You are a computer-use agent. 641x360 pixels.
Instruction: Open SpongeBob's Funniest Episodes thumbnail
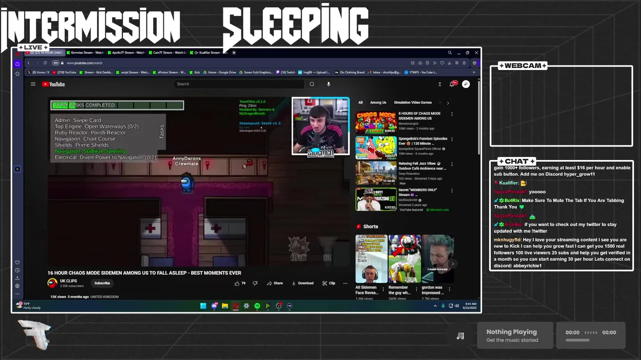pos(376,147)
